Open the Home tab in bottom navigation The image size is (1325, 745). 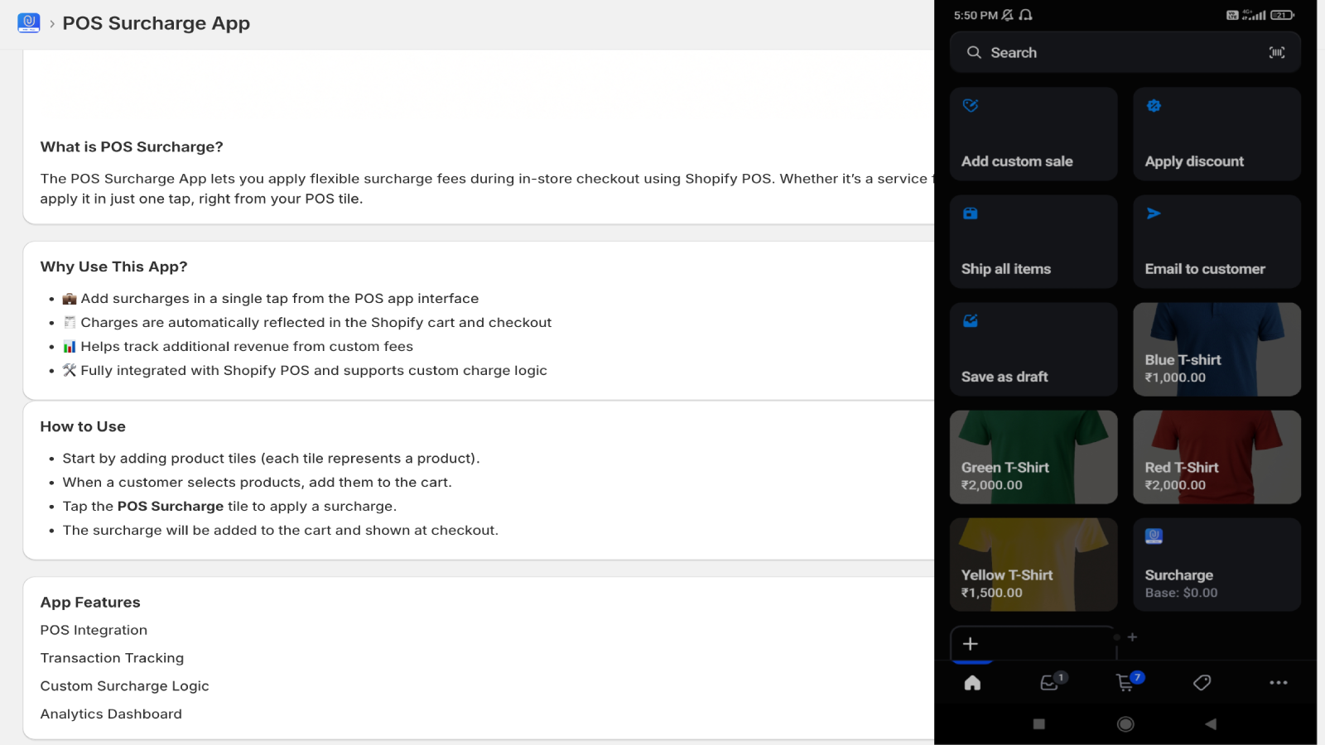[972, 682]
